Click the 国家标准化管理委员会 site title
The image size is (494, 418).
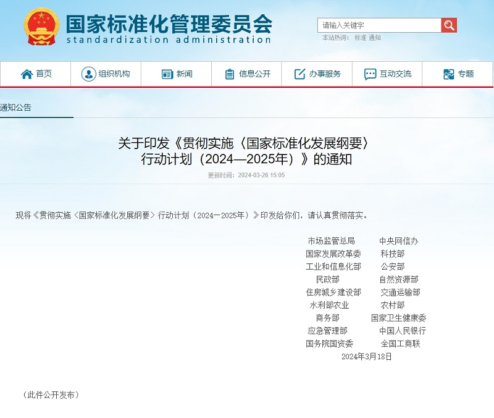coord(169,23)
